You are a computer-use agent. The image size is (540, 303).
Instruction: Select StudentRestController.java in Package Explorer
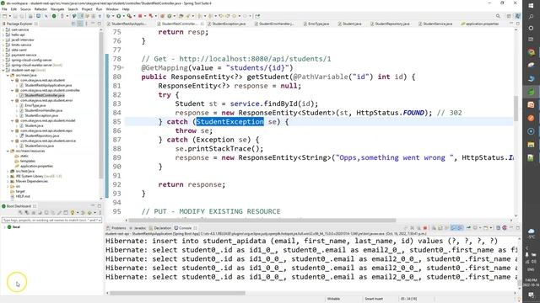click(x=45, y=95)
